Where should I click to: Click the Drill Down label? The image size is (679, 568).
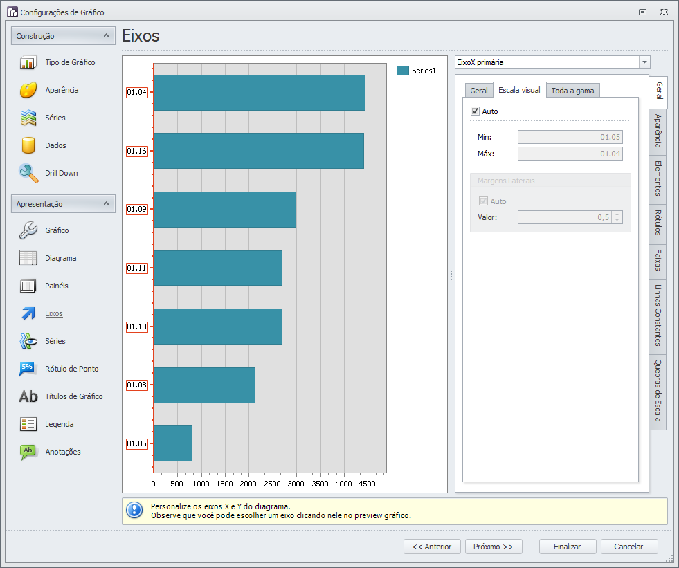tap(62, 173)
